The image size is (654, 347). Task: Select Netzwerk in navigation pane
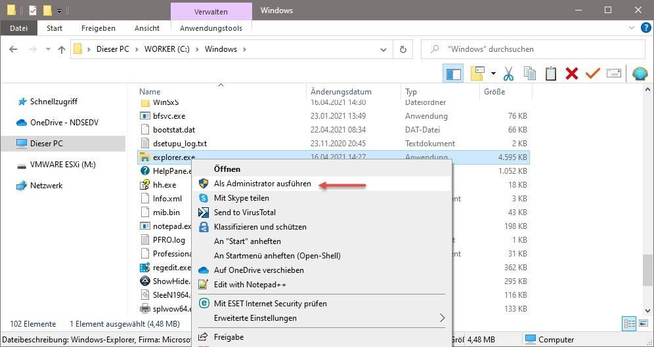(x=46, y=186)
